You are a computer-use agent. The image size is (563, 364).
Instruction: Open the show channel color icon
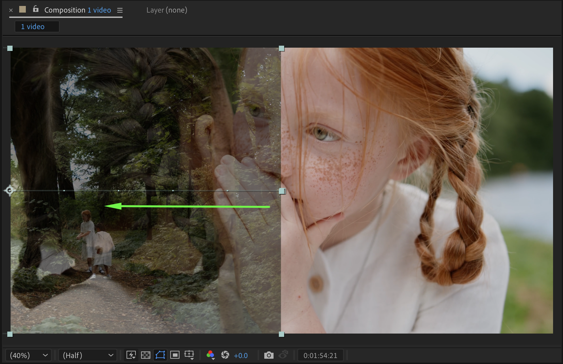210,355
